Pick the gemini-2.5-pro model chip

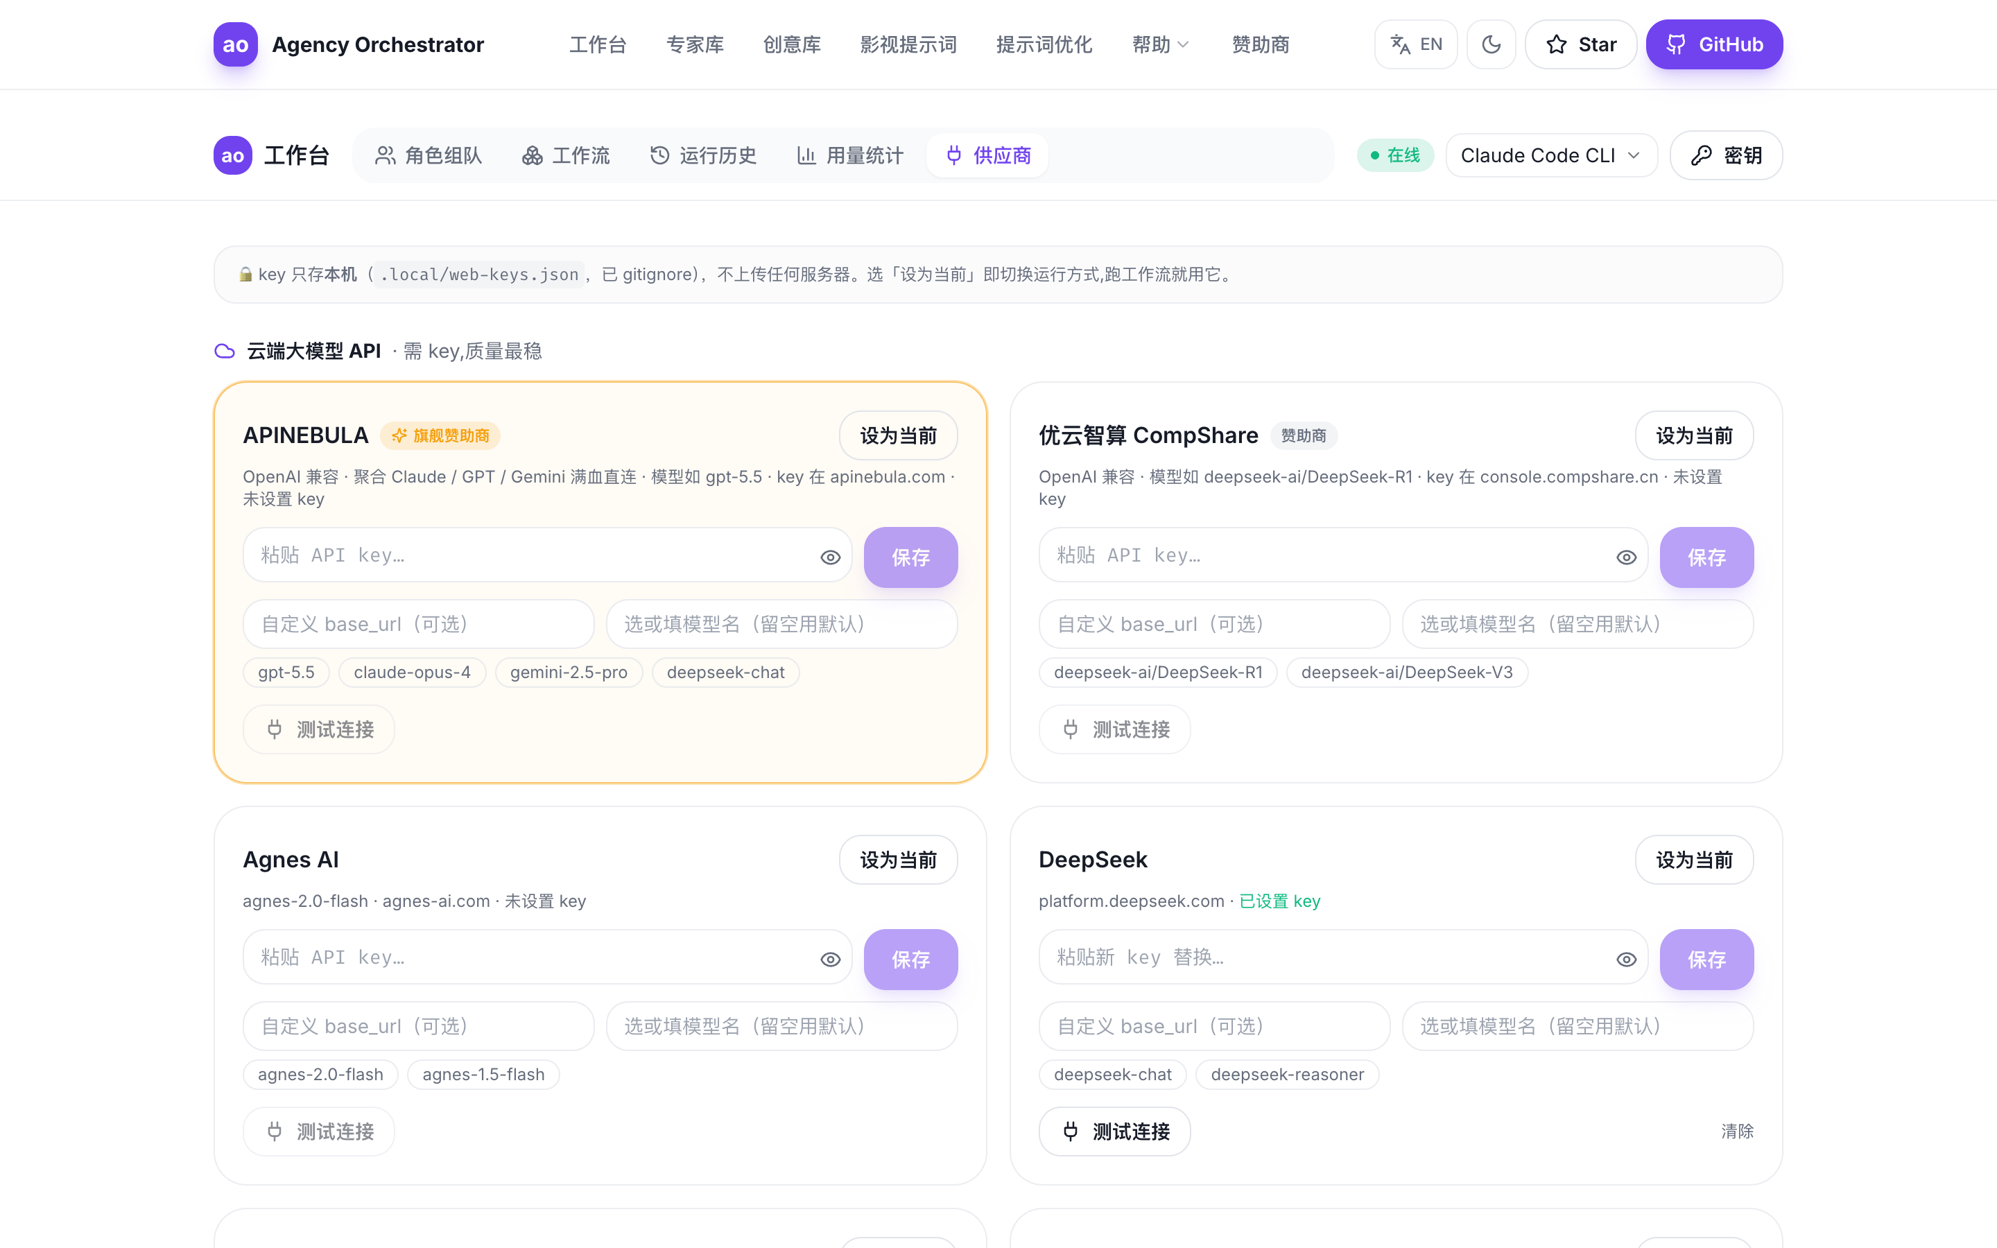point(569,672)
